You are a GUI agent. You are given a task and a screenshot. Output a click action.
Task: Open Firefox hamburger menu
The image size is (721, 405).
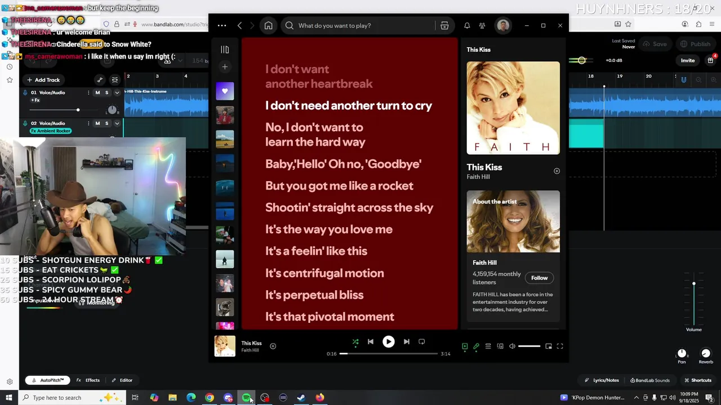click(713, 24)
